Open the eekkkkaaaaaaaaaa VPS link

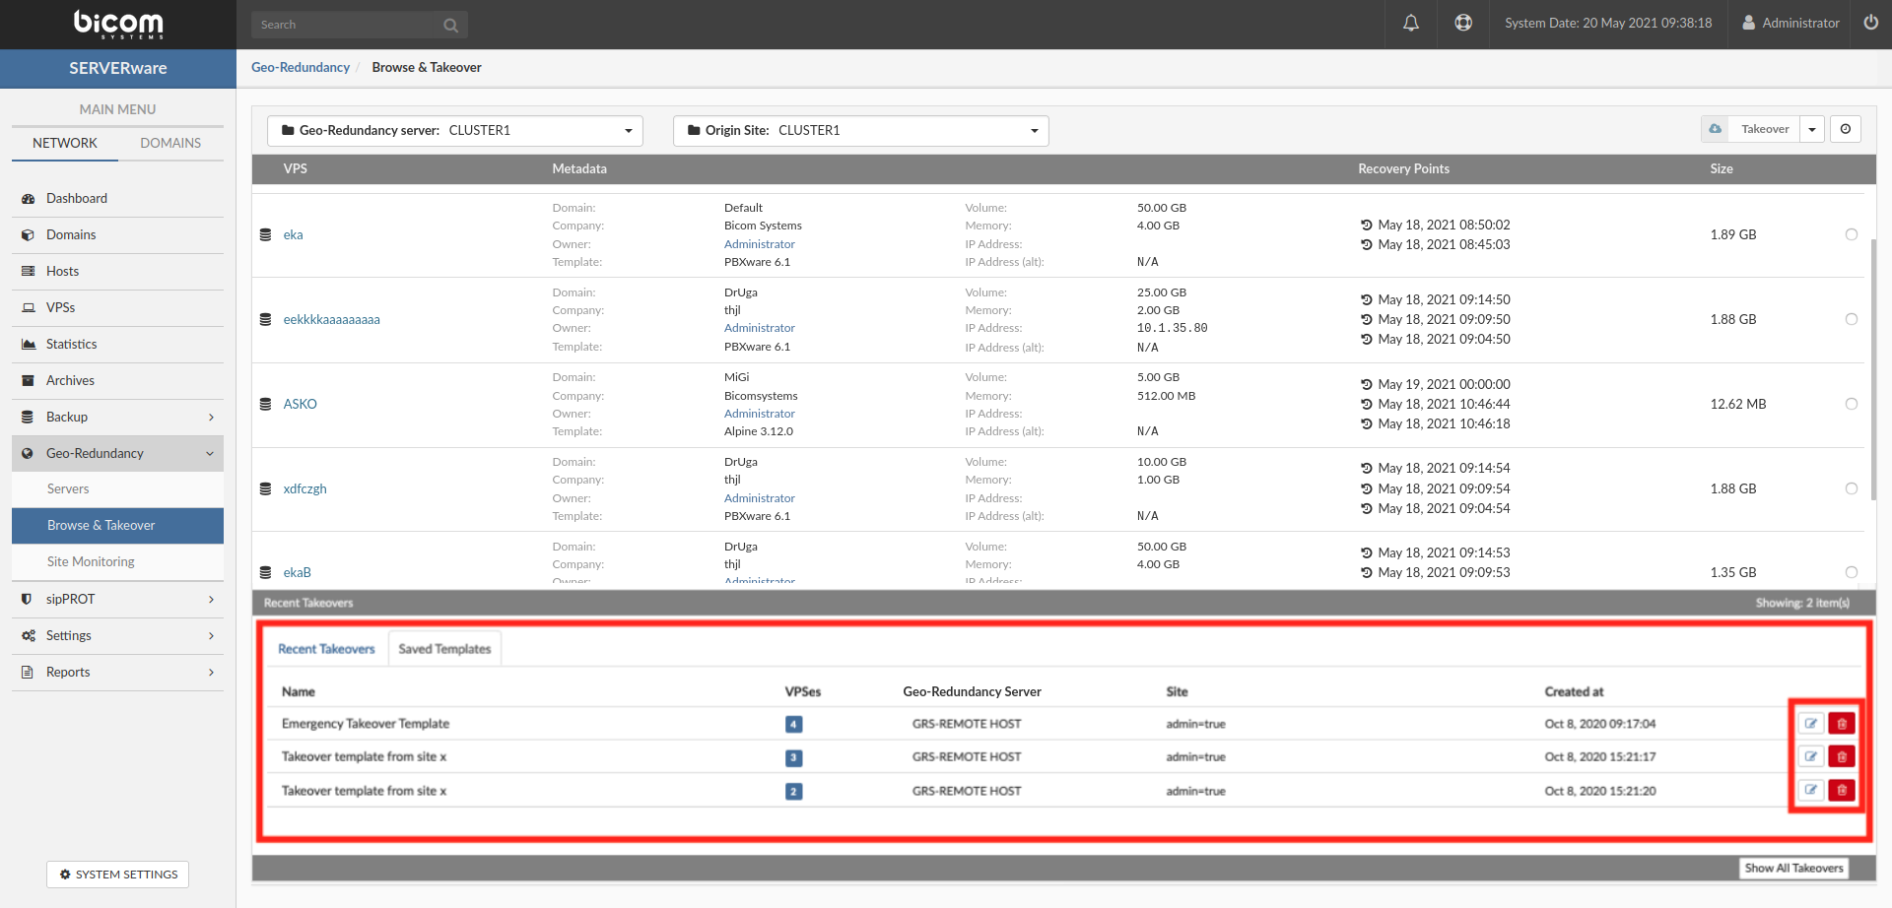(331, 320)
